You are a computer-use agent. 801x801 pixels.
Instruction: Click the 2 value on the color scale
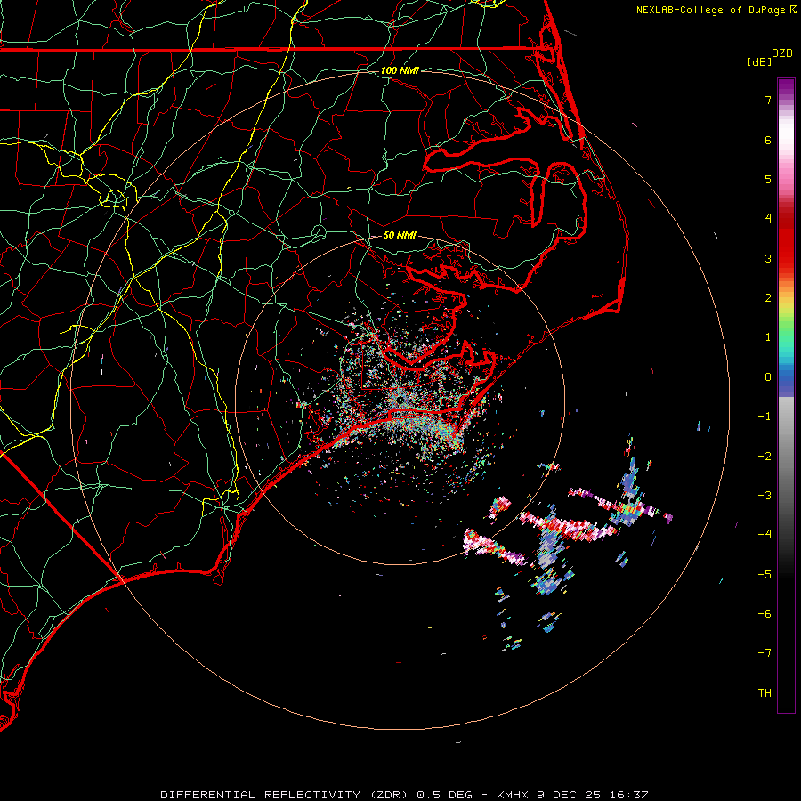tap(768, 298)
